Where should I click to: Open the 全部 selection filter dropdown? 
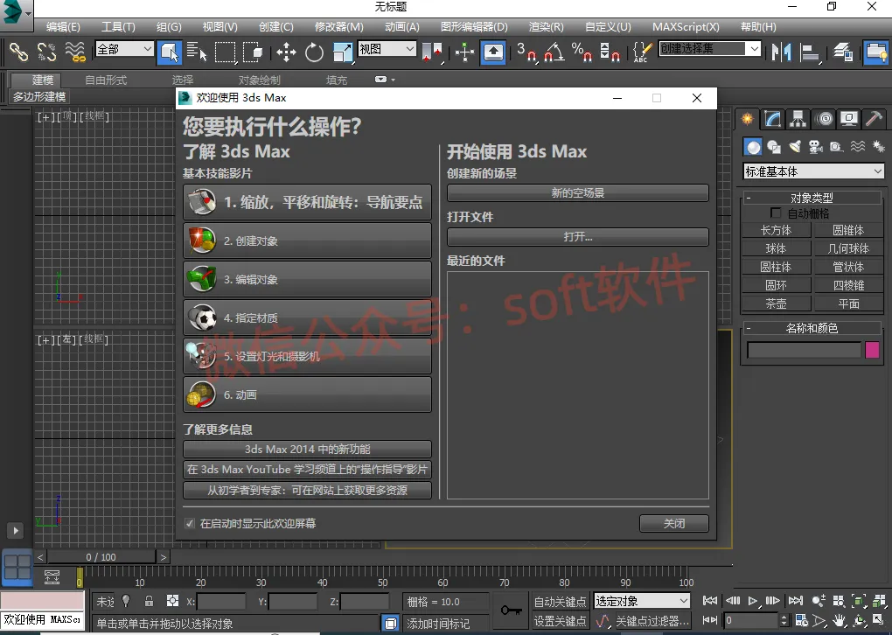(124, 49)
